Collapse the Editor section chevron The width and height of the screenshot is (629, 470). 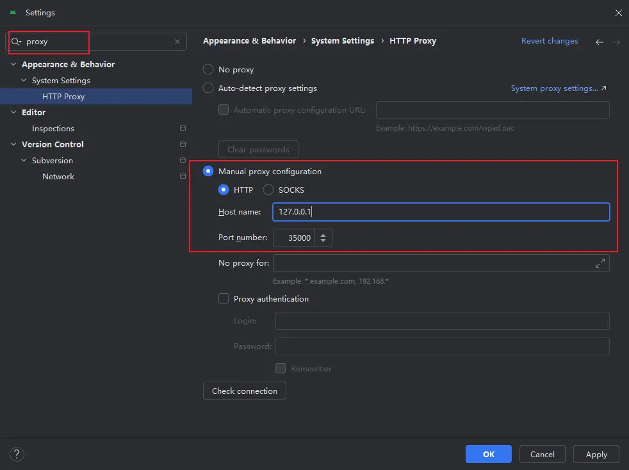point(13,113)
